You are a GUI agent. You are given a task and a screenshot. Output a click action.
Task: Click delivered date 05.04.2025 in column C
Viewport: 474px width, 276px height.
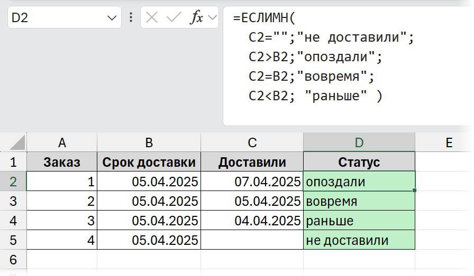[x=252, y=201]
